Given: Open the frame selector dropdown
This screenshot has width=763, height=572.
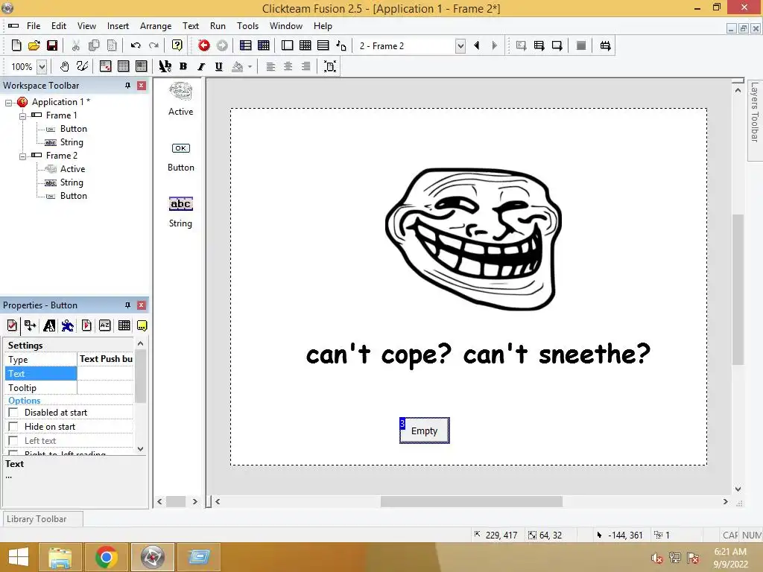Looking at the screenshot, I should click(460, 46).
